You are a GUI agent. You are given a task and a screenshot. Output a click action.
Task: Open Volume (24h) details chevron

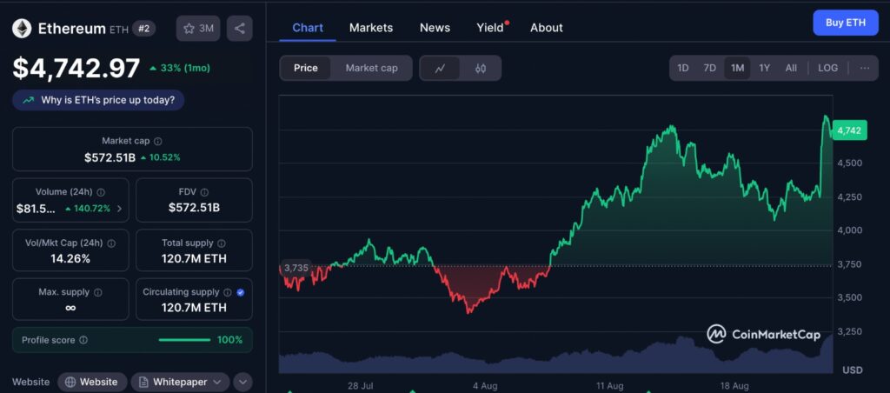(x=119, y=209)
